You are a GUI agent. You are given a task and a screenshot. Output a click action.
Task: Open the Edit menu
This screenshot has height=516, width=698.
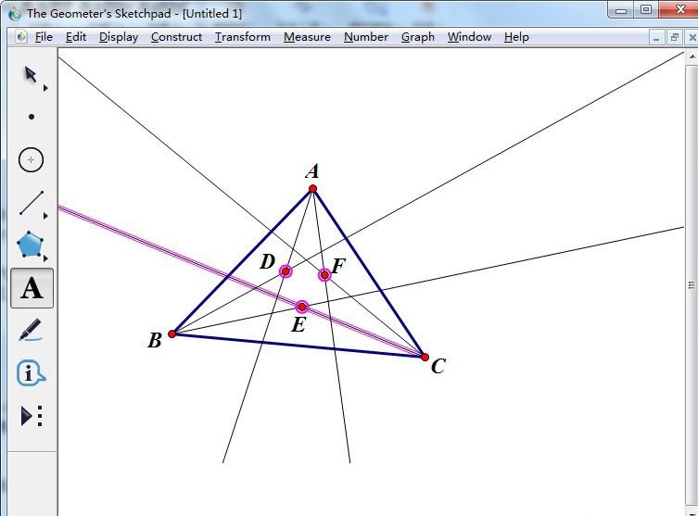pos(76,37)
